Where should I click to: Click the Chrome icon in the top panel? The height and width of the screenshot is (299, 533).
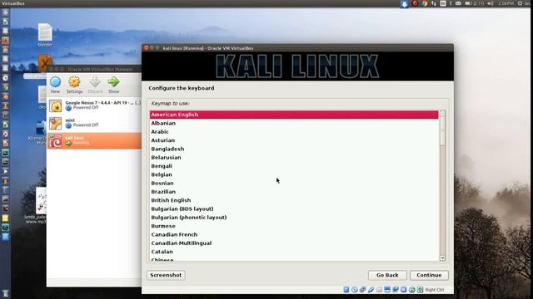click(x=424, y=3)
